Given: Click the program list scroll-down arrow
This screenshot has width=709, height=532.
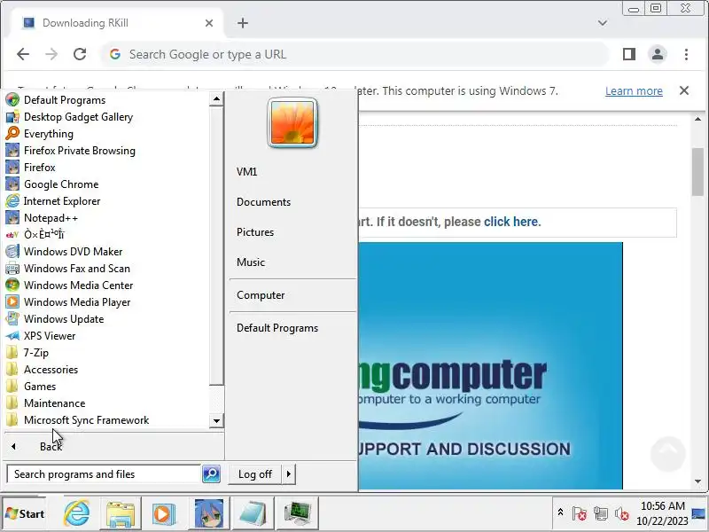Looking at the screenshot, I should 216,420.
